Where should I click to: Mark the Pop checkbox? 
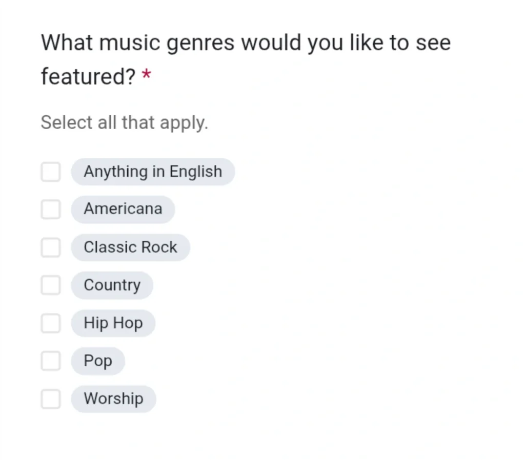pos(51,361)
